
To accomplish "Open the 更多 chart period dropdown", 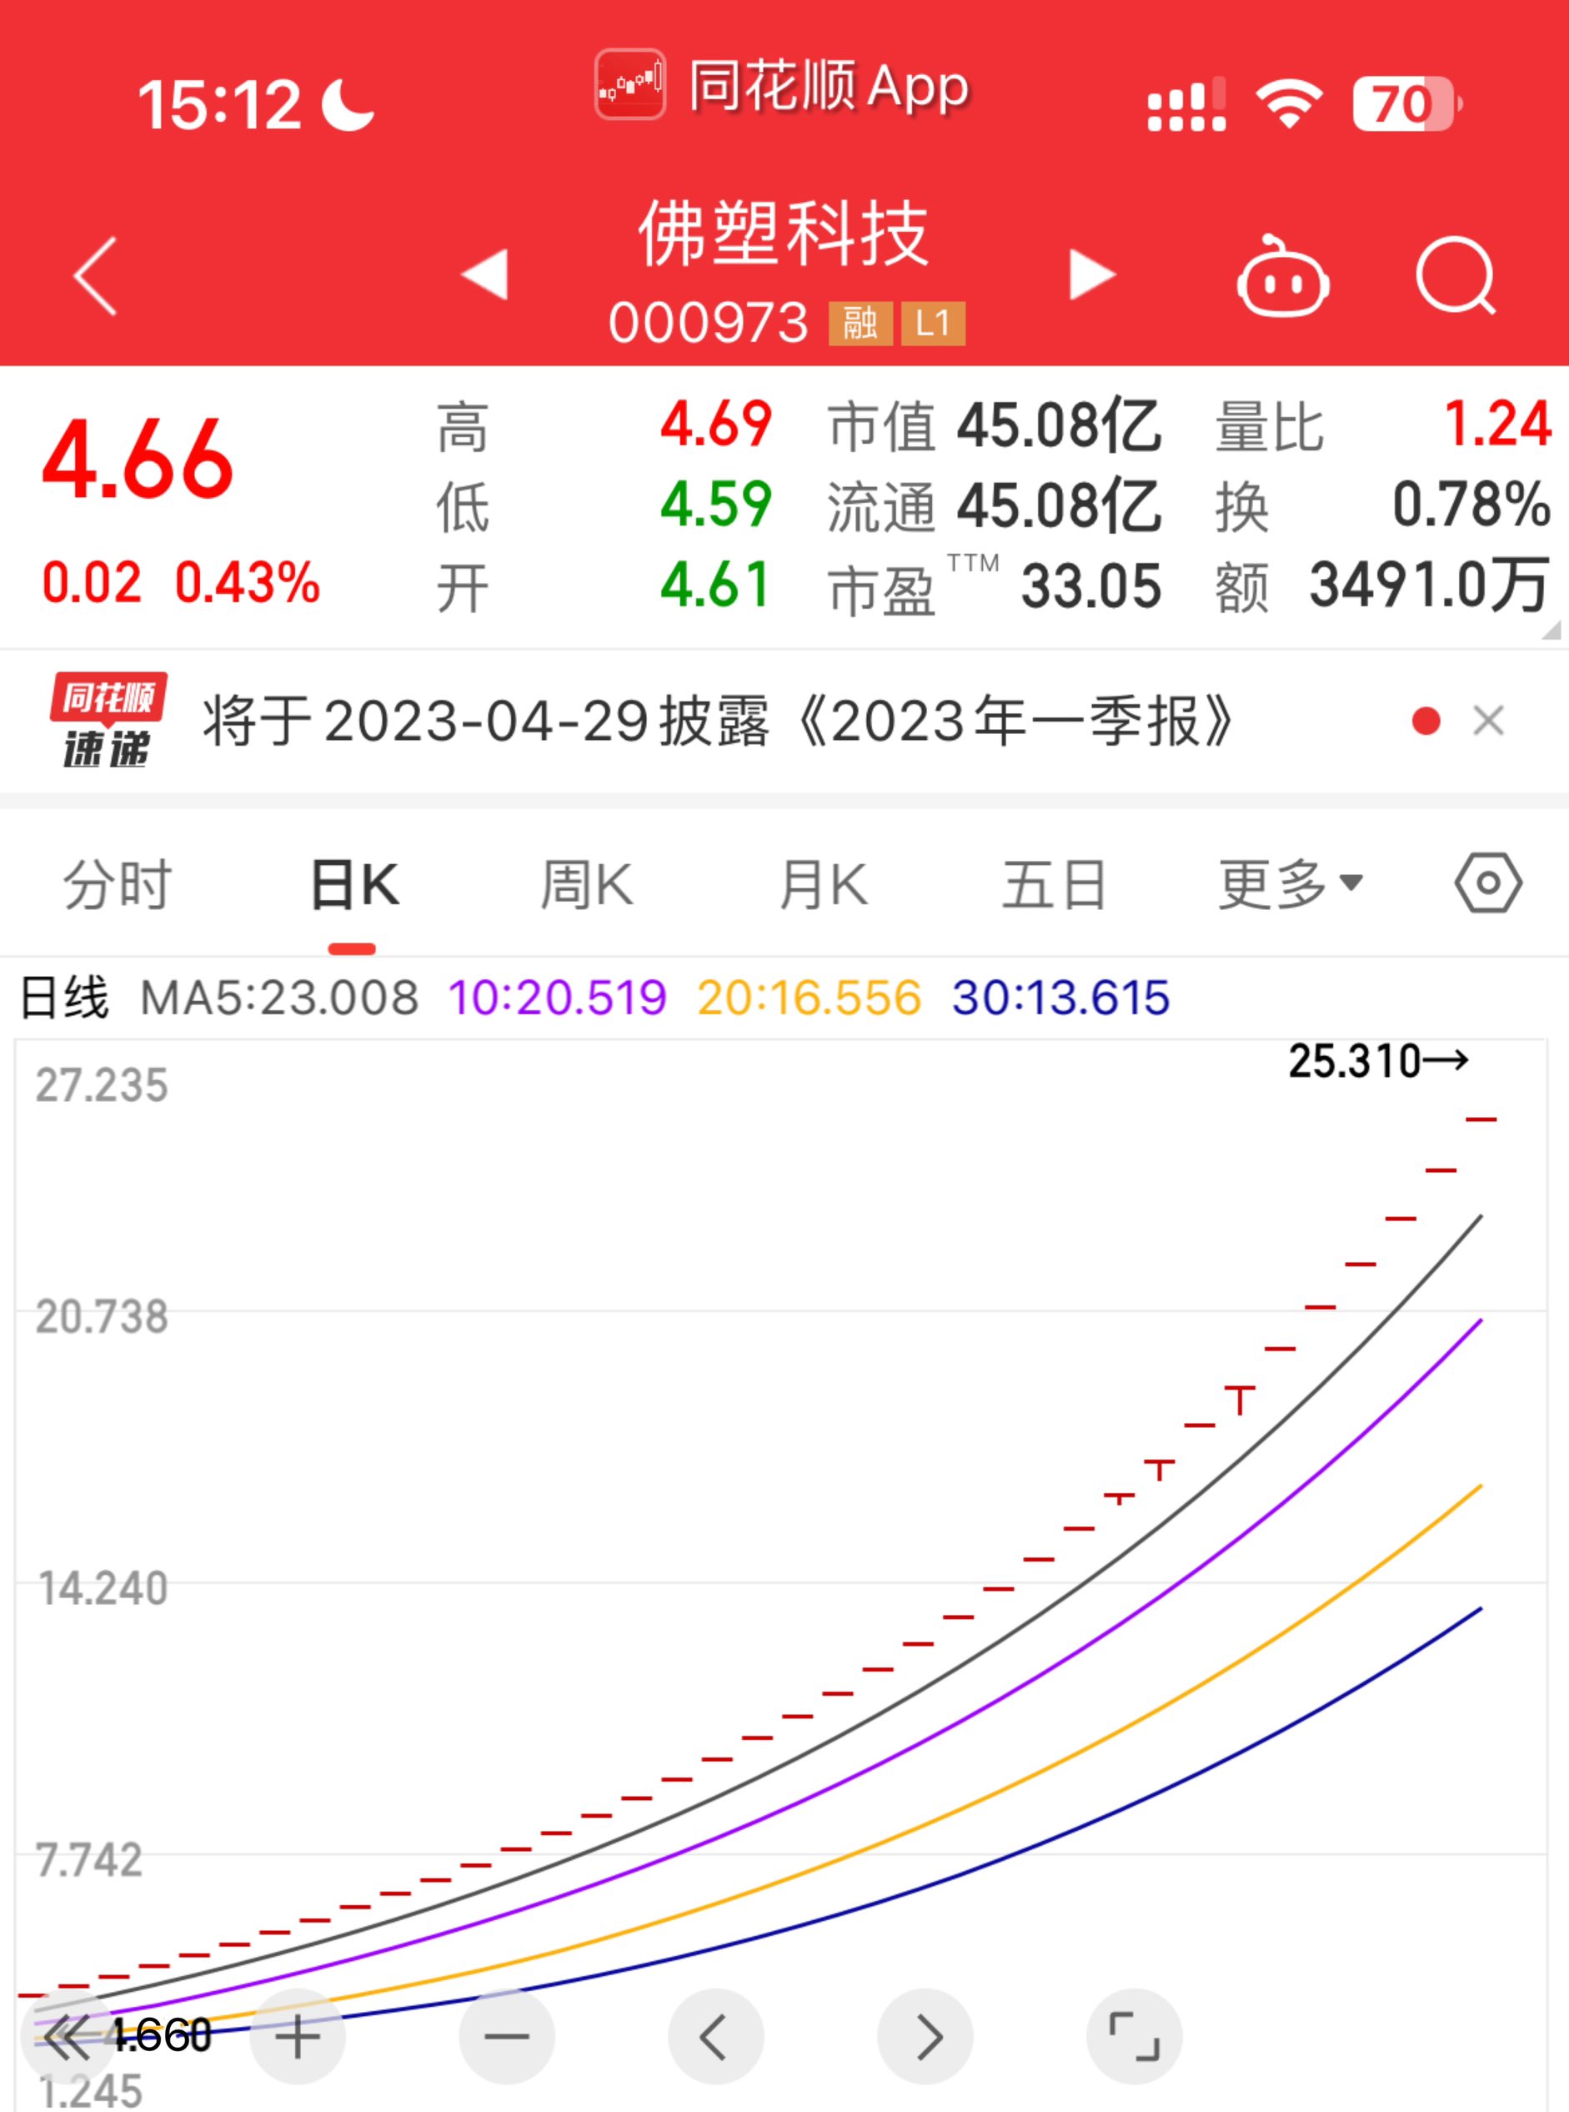I will click(1287, 883).
